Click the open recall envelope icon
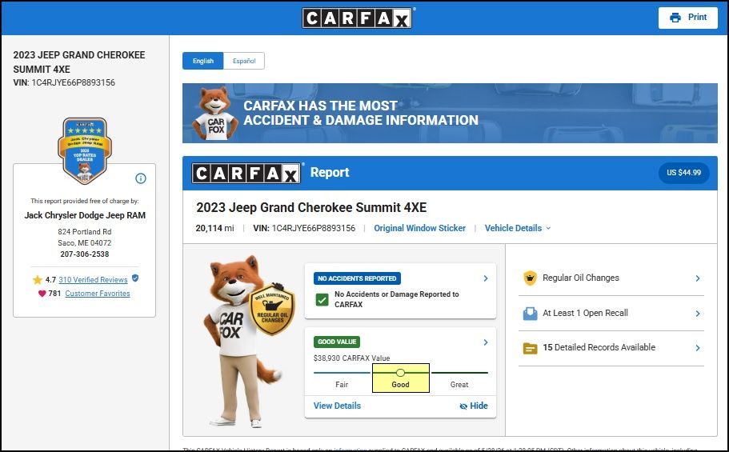The image size is (729, 452). (530, 314)
